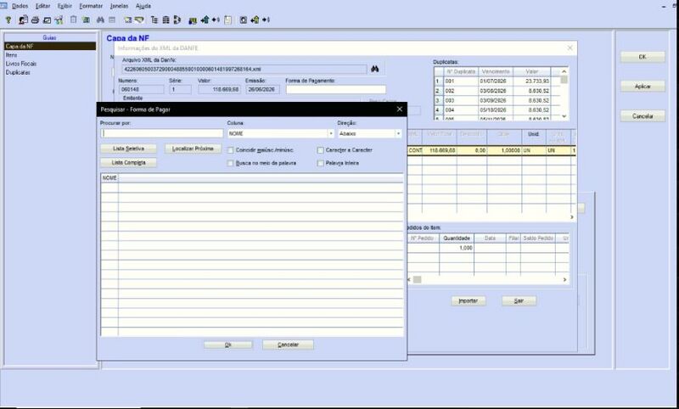
Task: Click the user with document toolbar icon
Action: click(x=23, y=20)
